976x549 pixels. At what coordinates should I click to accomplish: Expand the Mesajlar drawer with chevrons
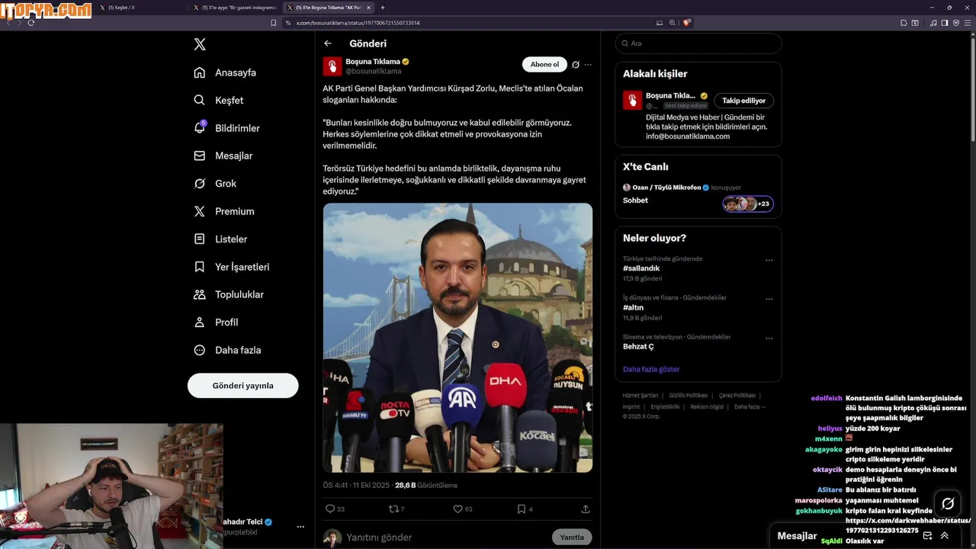click(x=945, y=536)
